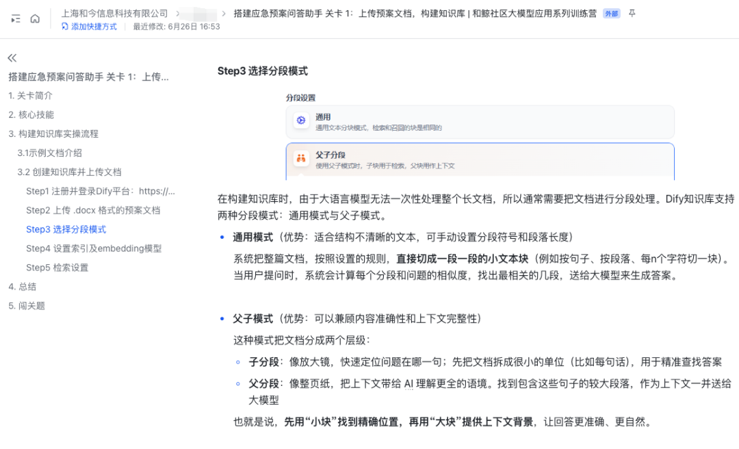This screenshot has width=739, height=449.
Task: Go to outline item 2. 核心技能
Action: point(31,114)
